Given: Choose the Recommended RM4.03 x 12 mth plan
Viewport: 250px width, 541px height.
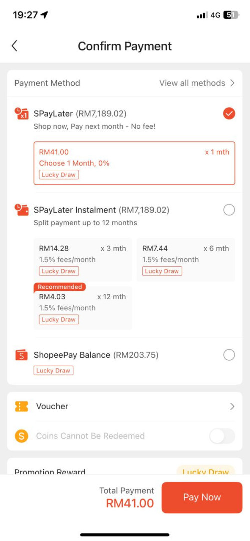Looking at the screenshot, I should click(83, 306).
